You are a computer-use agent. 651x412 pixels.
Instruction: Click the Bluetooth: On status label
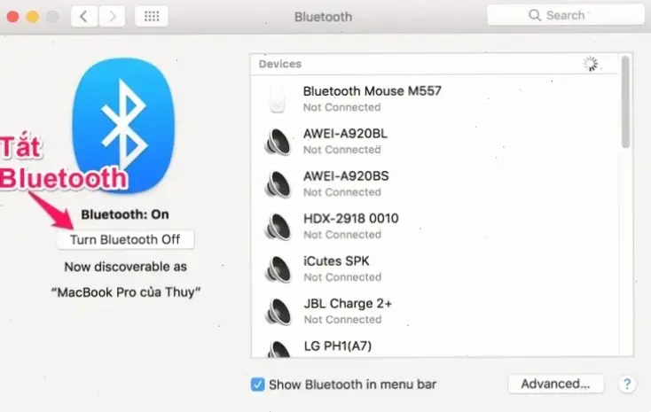(125, 214)
